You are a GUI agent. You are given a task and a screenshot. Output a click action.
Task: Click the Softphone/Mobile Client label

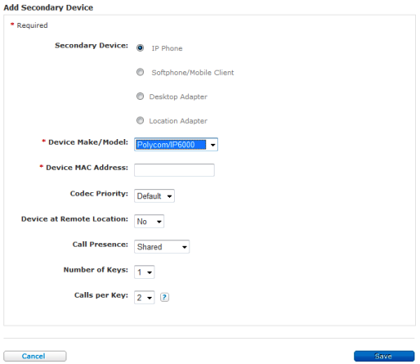coord(193,73)
